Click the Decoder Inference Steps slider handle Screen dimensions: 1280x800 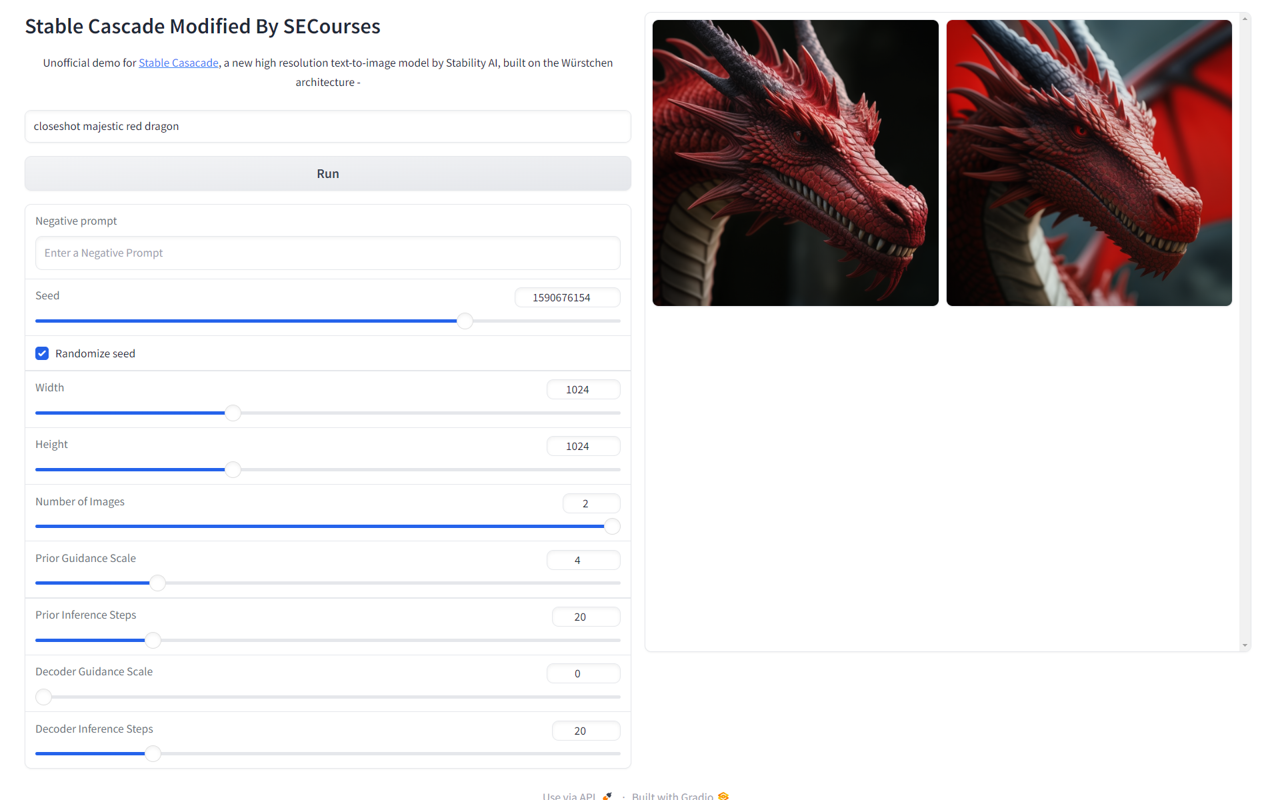[153, 754]
